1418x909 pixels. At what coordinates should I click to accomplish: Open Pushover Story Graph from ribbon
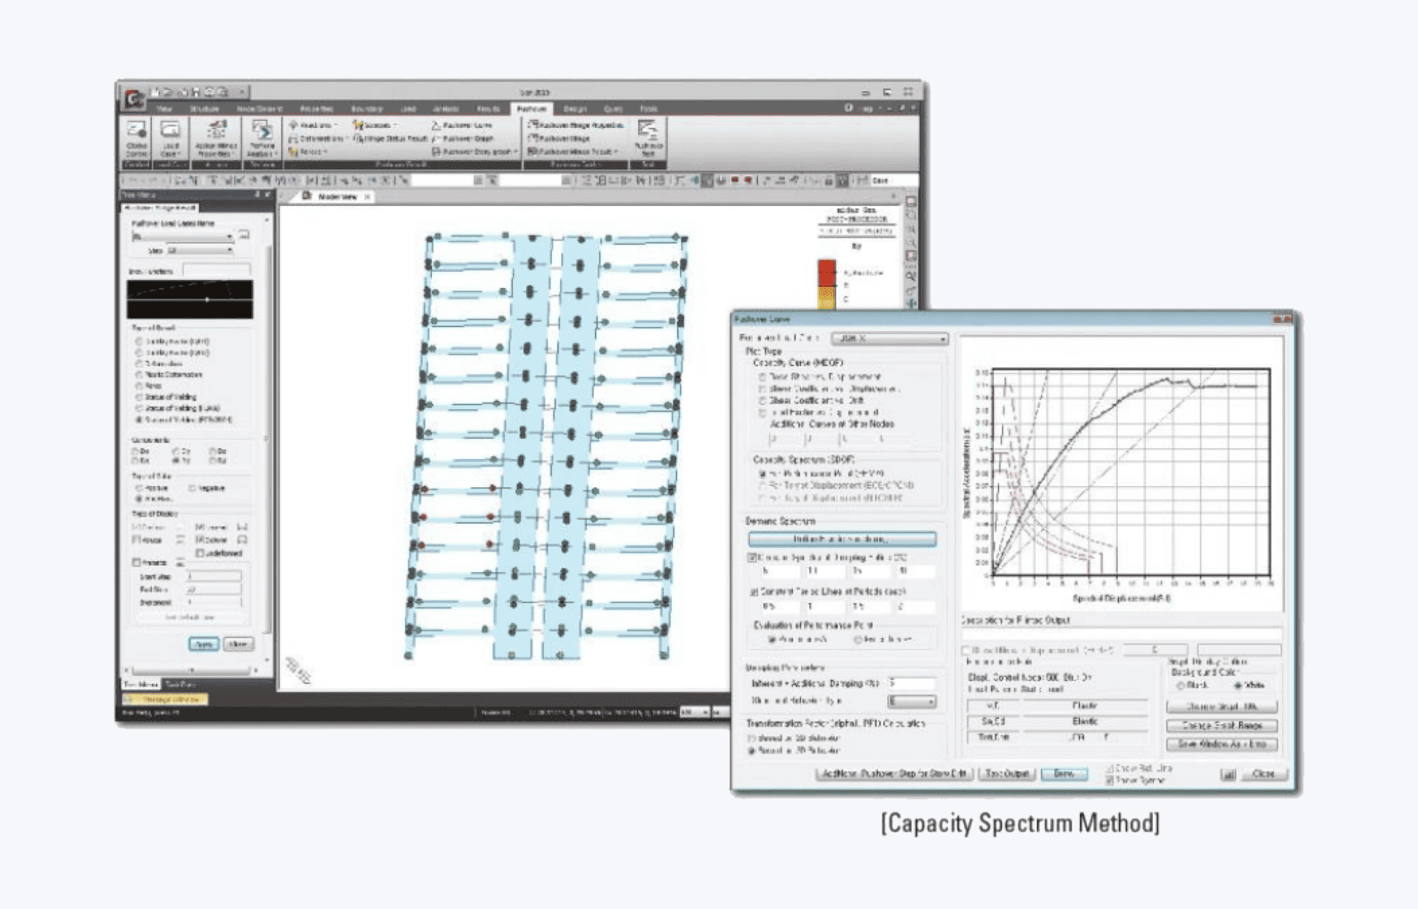click(474, 151)
